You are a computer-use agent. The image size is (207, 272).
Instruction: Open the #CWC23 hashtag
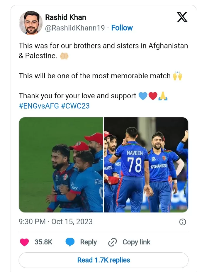[x=75, y=106]
